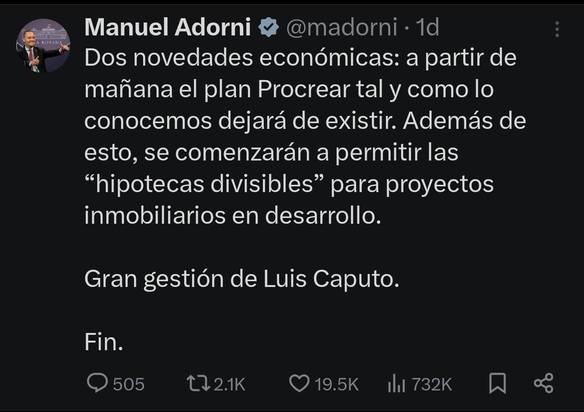Repost this tweet using the retweet icon

point(198,383)
